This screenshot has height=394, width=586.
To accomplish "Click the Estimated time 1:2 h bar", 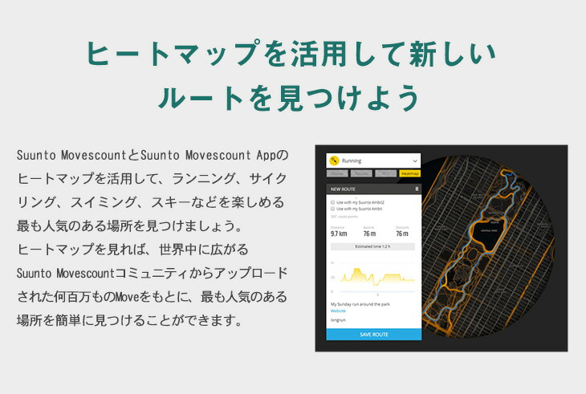I will coord(372,246).
